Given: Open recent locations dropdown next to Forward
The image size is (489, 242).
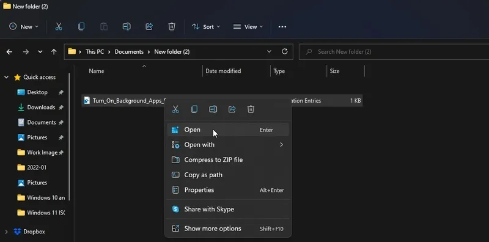Looking at the screenshot, I should click(40, 52).
